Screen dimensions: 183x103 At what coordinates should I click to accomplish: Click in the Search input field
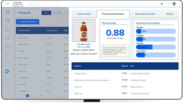(42, 4)
